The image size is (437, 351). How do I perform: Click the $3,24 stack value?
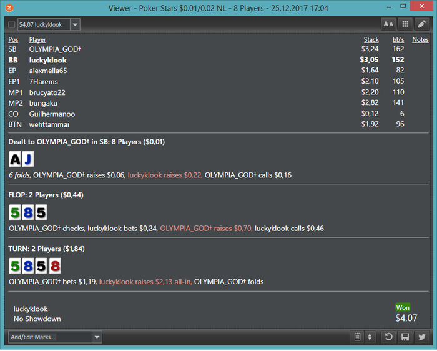(370, 49)
